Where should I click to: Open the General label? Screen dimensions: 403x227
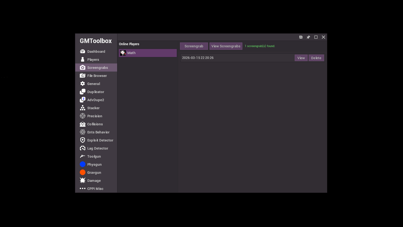[x=93, y=84]
